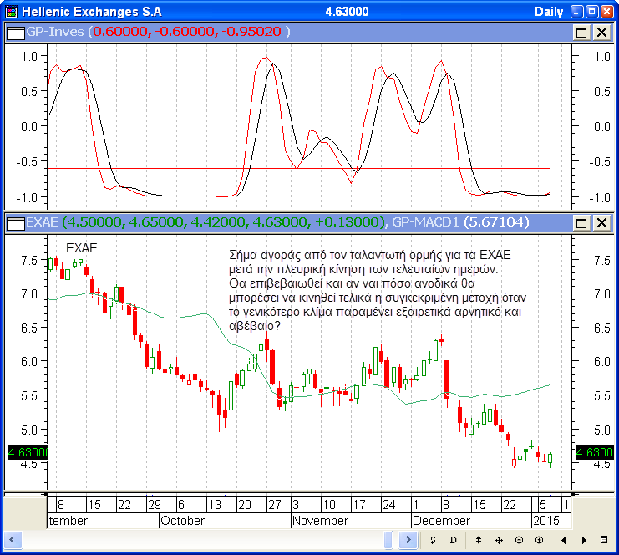Click the December month label on the time axis
Screen dimensions: 619x555
pos(441,521)
